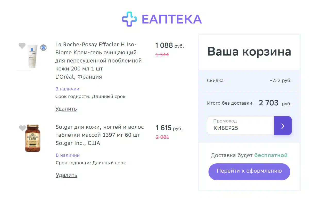Screen dimensions: 330x210
Task: Click the бесплатной delivery text
Action: [x=271, y=155]
